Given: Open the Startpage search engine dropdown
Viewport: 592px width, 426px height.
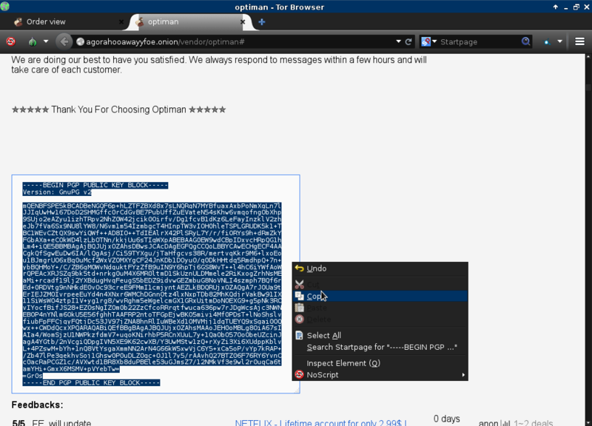Looking at the screenshot, I should (429, 41).
